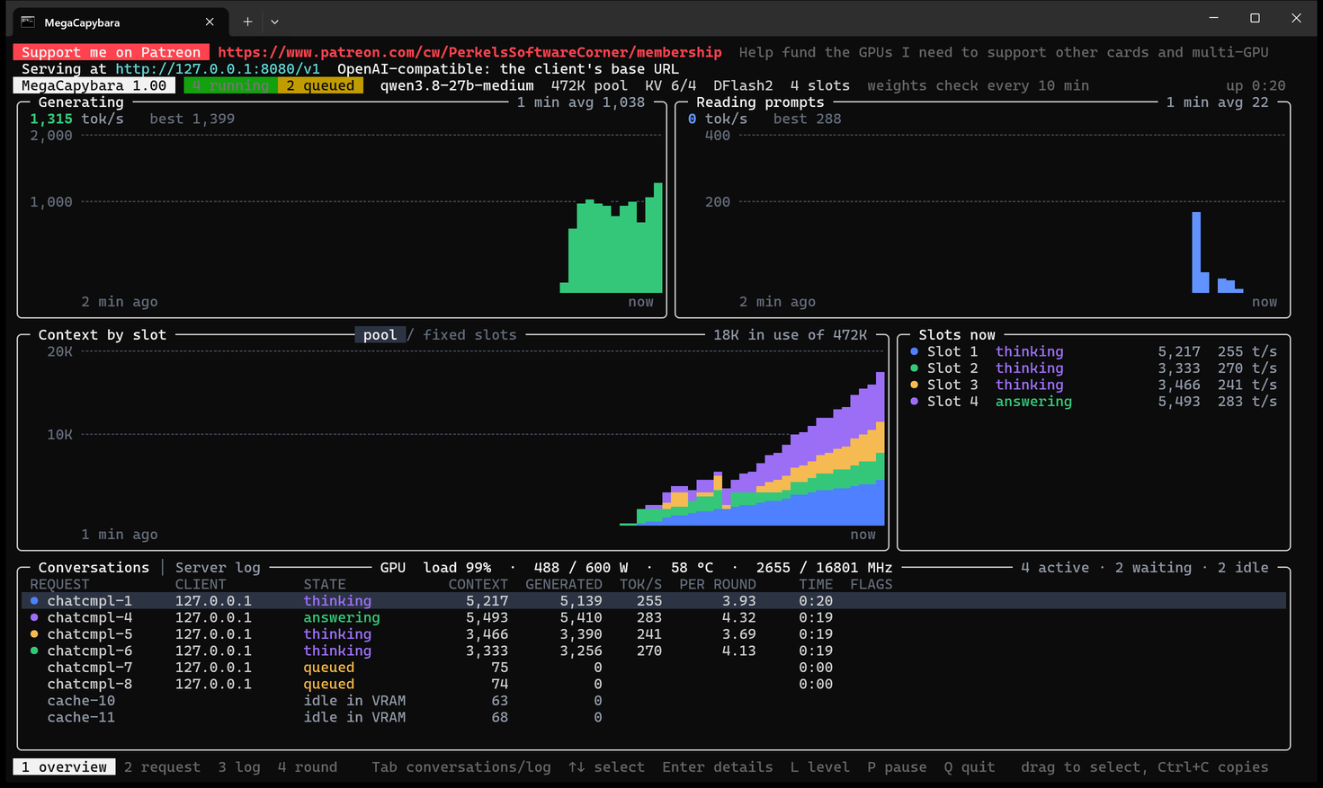Click the 'Support me on Patreon' badge
Image resolution: width=1323 pixels, height=788 pixels.
tap(111, 52)
